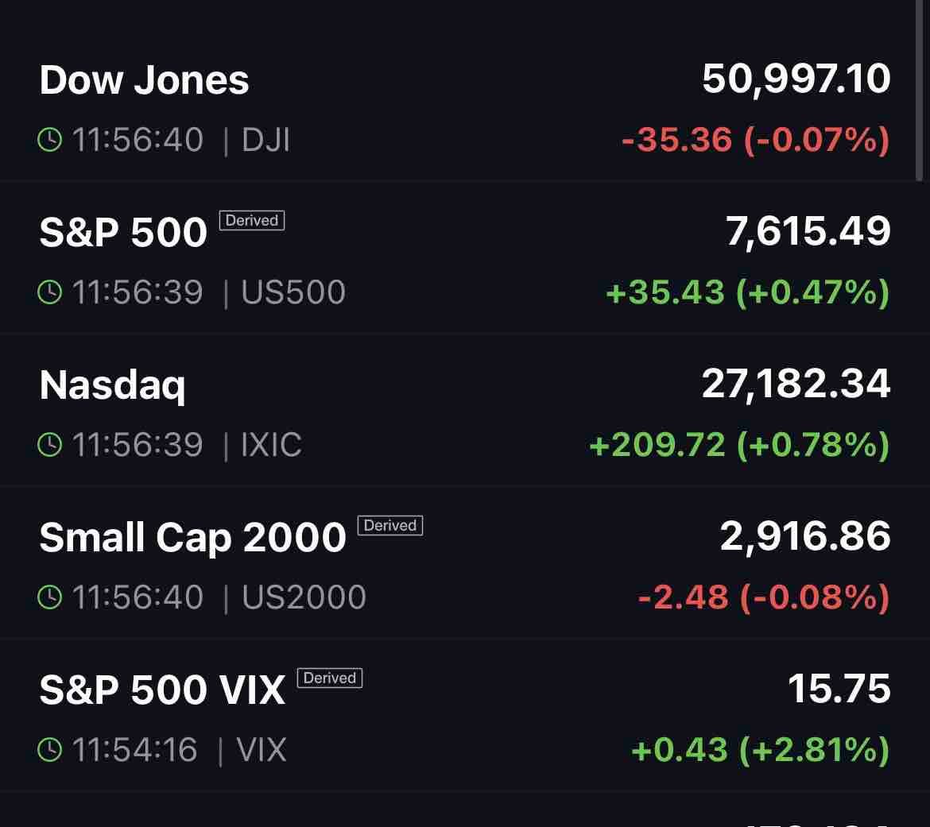Click the VIX price 15.75
This screenshot has width=930, height=827.
pos(839,689)
